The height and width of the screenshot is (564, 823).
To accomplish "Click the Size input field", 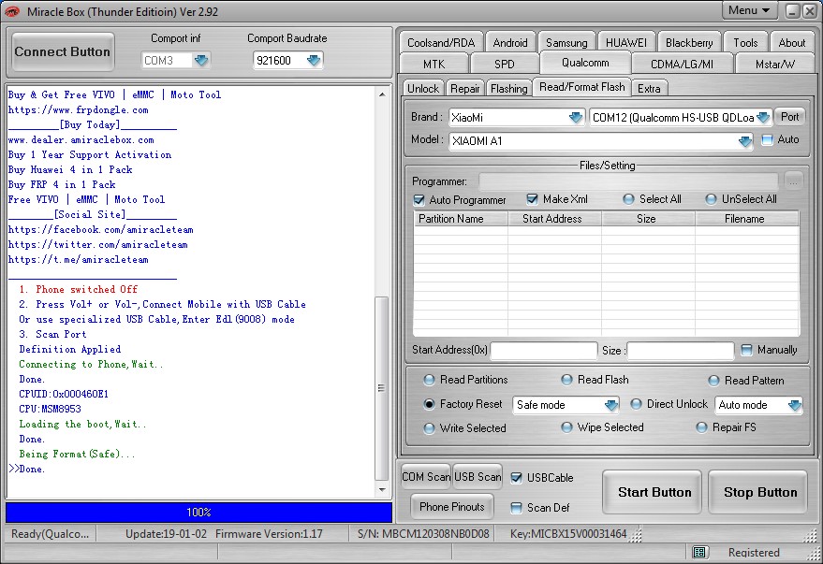I will tap(681, 350).
